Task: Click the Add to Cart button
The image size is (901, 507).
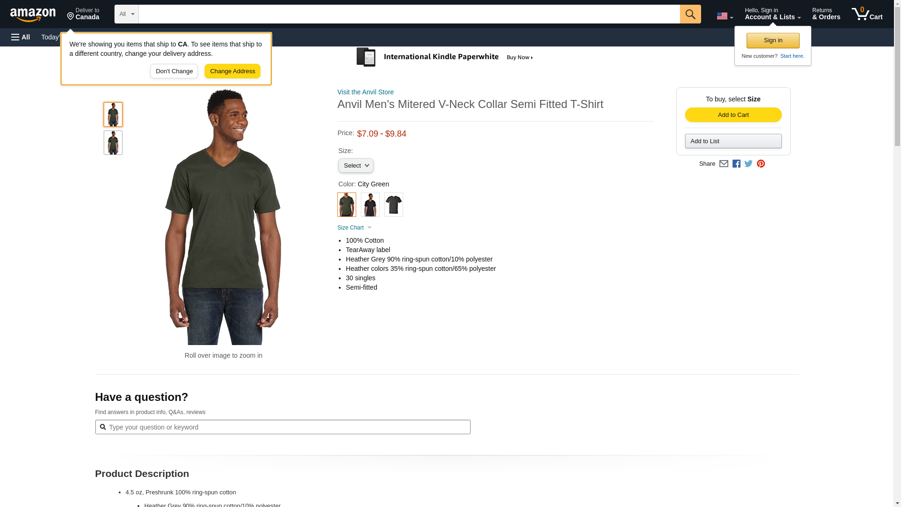Action: [x=733, y=115]
